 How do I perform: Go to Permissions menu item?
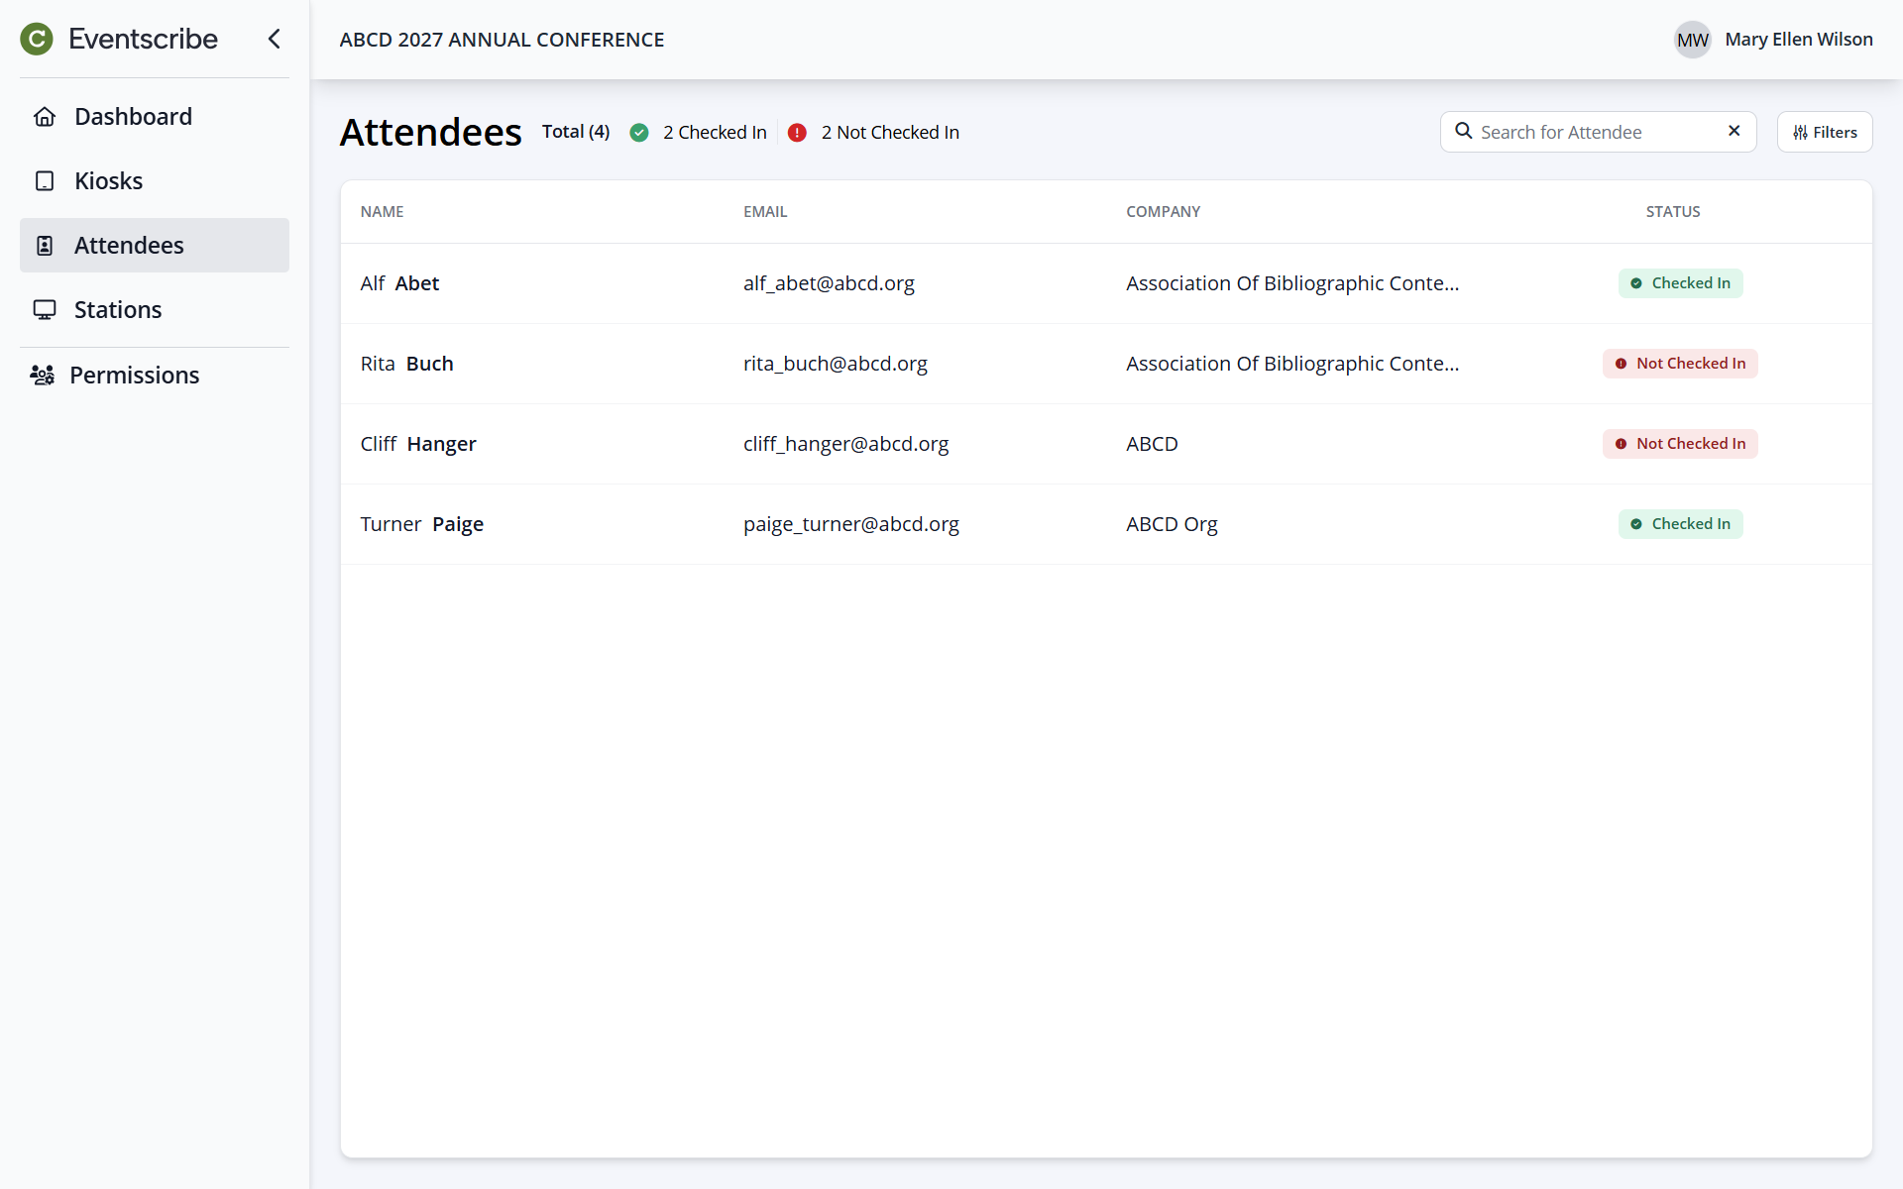pos(134,376)
